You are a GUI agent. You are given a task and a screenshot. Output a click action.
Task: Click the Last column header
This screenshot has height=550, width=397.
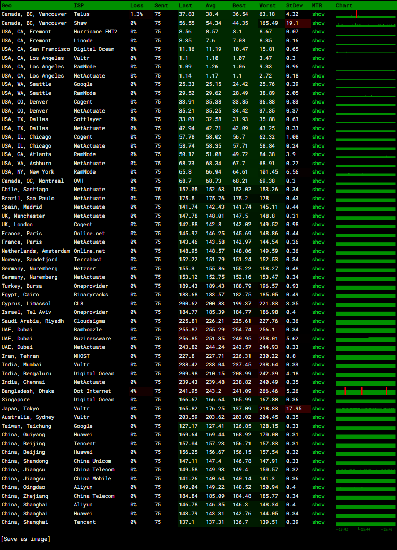(x=186, y=6)
